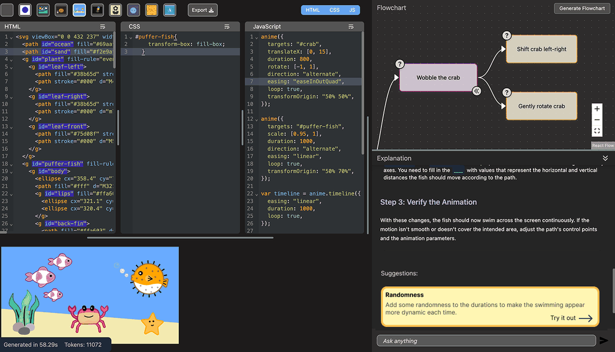Fold the puffer-fish group at HTML line 18

[x=11, y=164]
